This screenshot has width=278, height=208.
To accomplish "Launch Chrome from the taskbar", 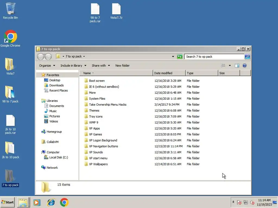I will coord(64,202).
